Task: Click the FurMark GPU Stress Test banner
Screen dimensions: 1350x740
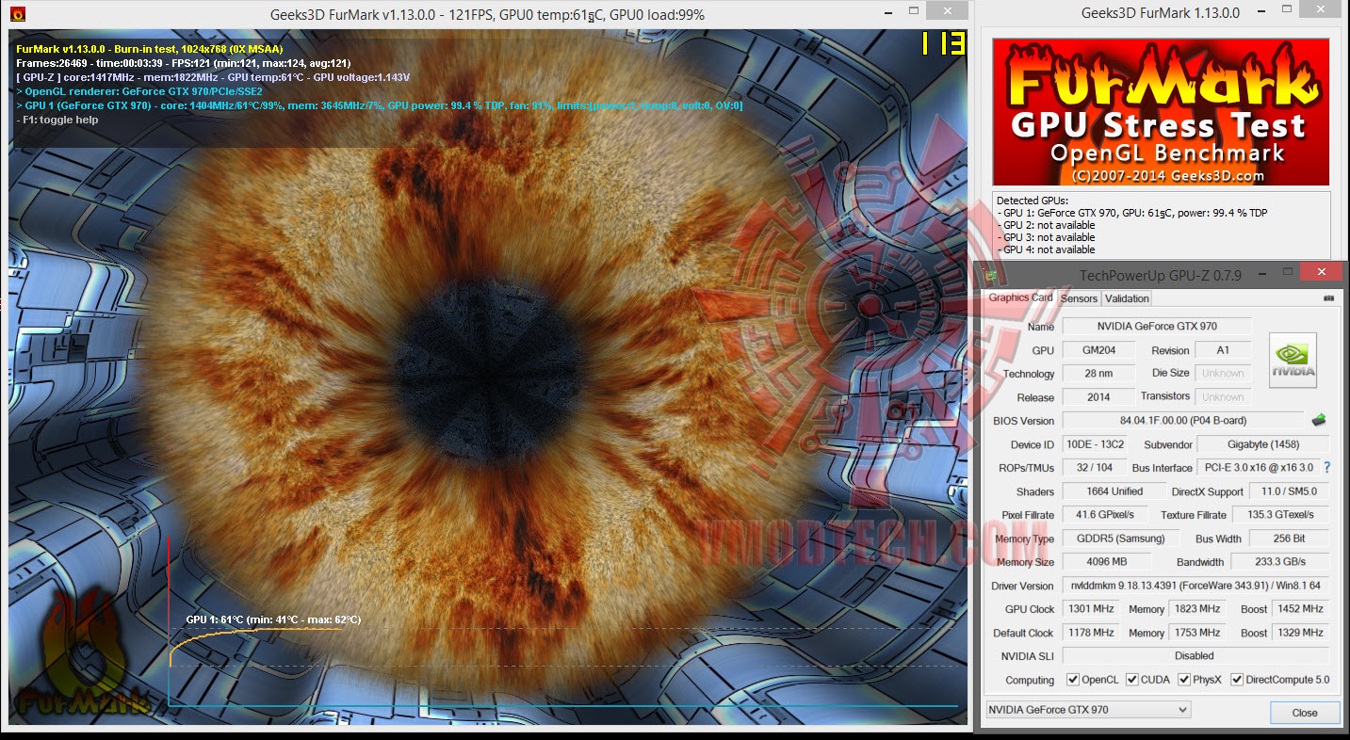Action: pos(1161,112)
